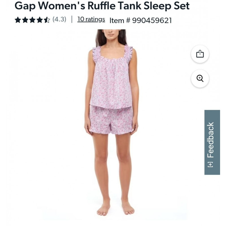This screenshot has height=226, width=226.
Task: Click the model's bare feet in photo
Action: pos(115,208)
